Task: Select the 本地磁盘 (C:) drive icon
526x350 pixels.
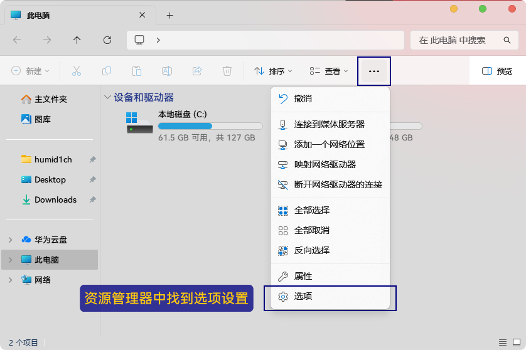Action: pyautogui.click(x=139, y=123)
